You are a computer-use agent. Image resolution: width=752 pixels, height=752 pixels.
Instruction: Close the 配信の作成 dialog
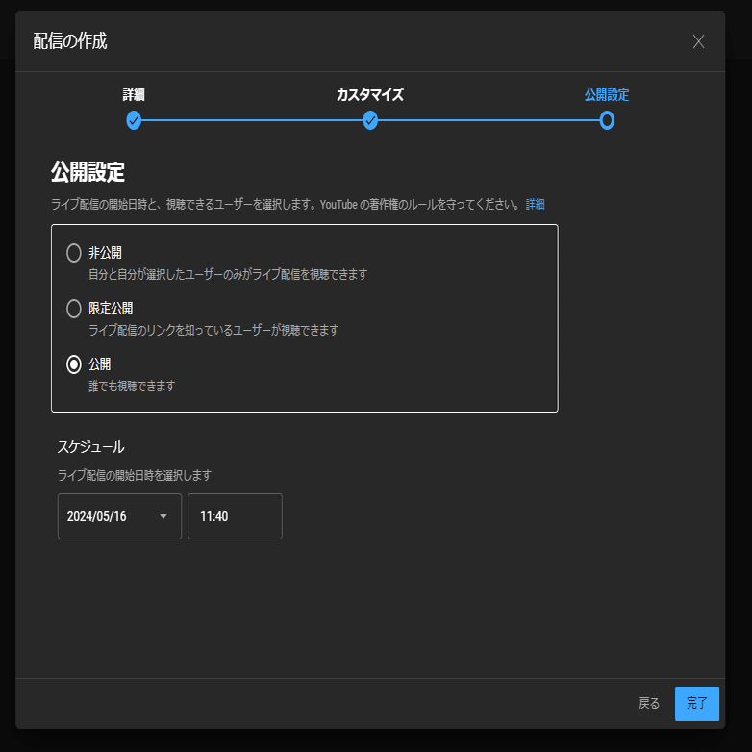[x=698, y=41]
